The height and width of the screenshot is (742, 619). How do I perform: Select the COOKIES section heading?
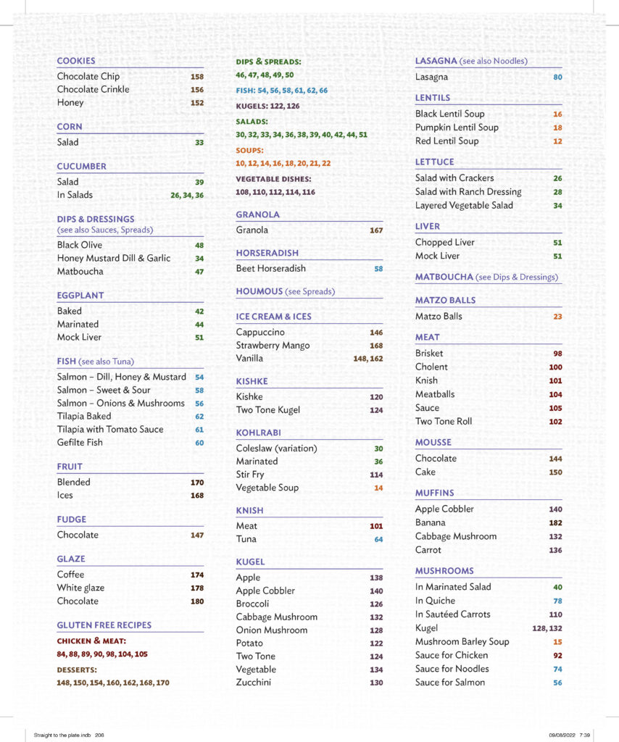click(x=76, y=61)
